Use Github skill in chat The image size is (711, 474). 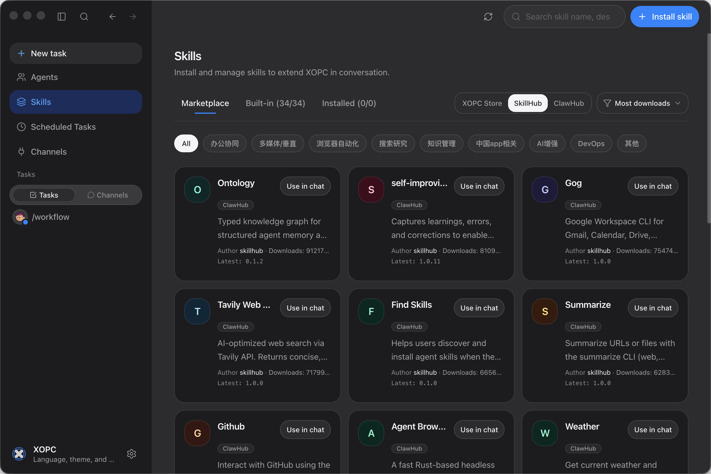click(305, 430)
